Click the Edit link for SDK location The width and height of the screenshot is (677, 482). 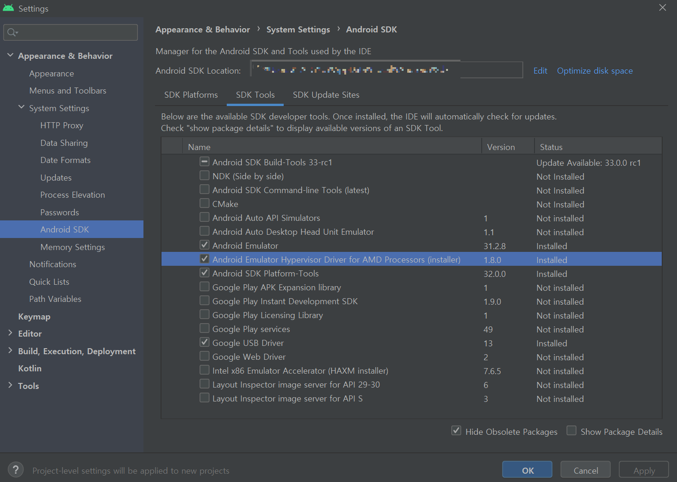click(x=540, y=71)
